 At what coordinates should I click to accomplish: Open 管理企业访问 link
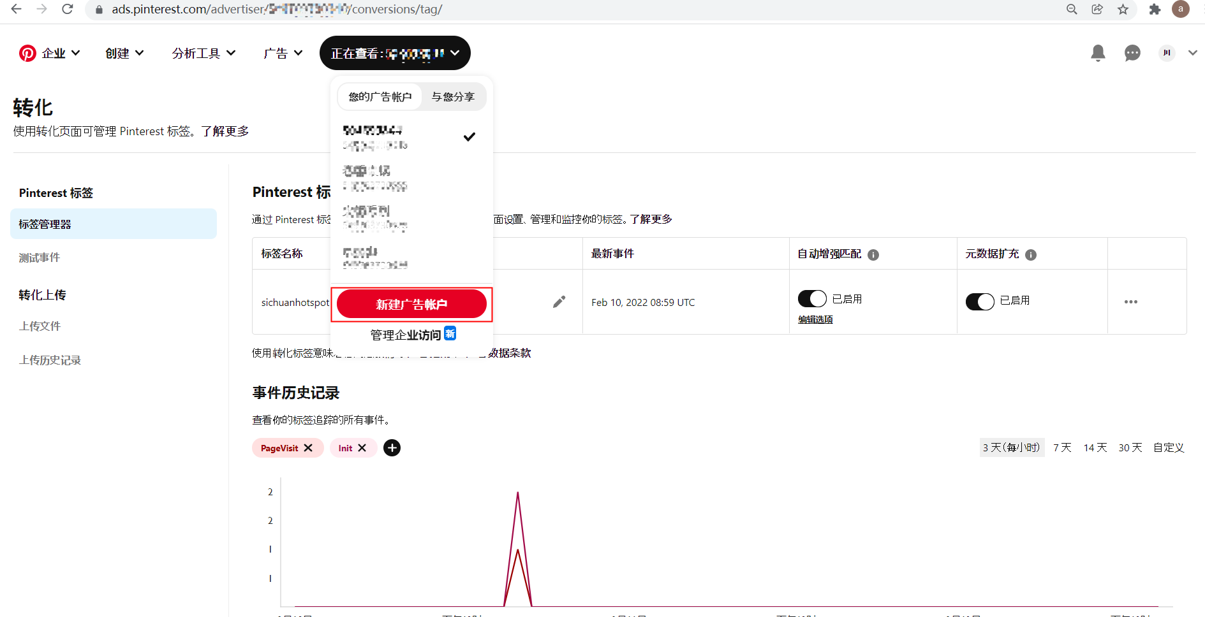413,335
